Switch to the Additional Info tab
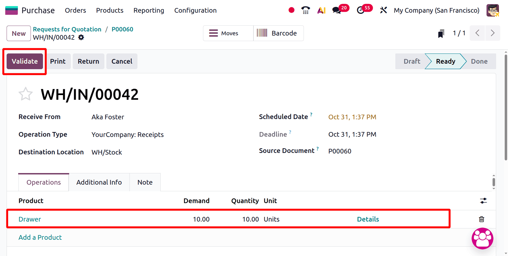 pyautogui.click(x=99, y=182)
